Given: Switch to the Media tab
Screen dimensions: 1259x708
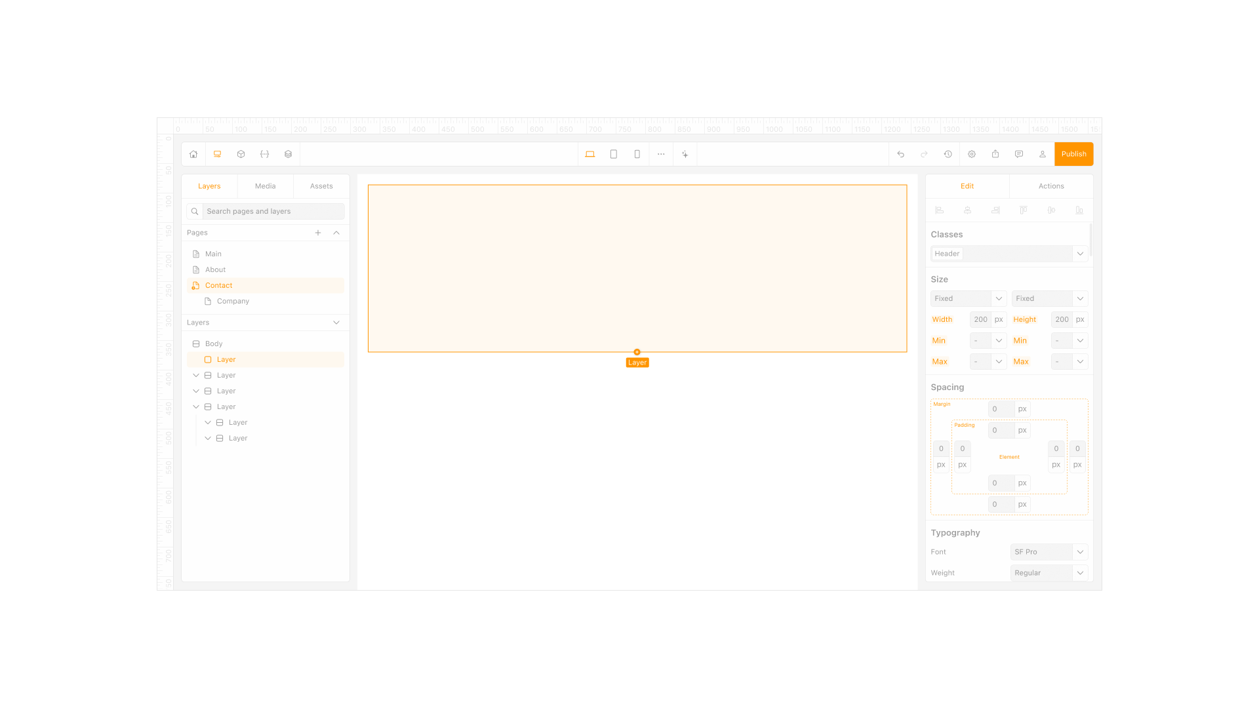Looking at the screenshot, I should 266,186.
